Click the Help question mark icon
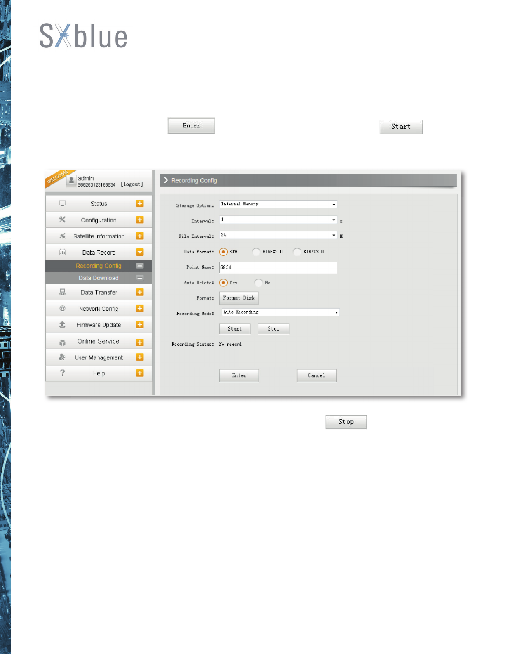The height and width of the screenshot is (654, 505). click(62, 373)
